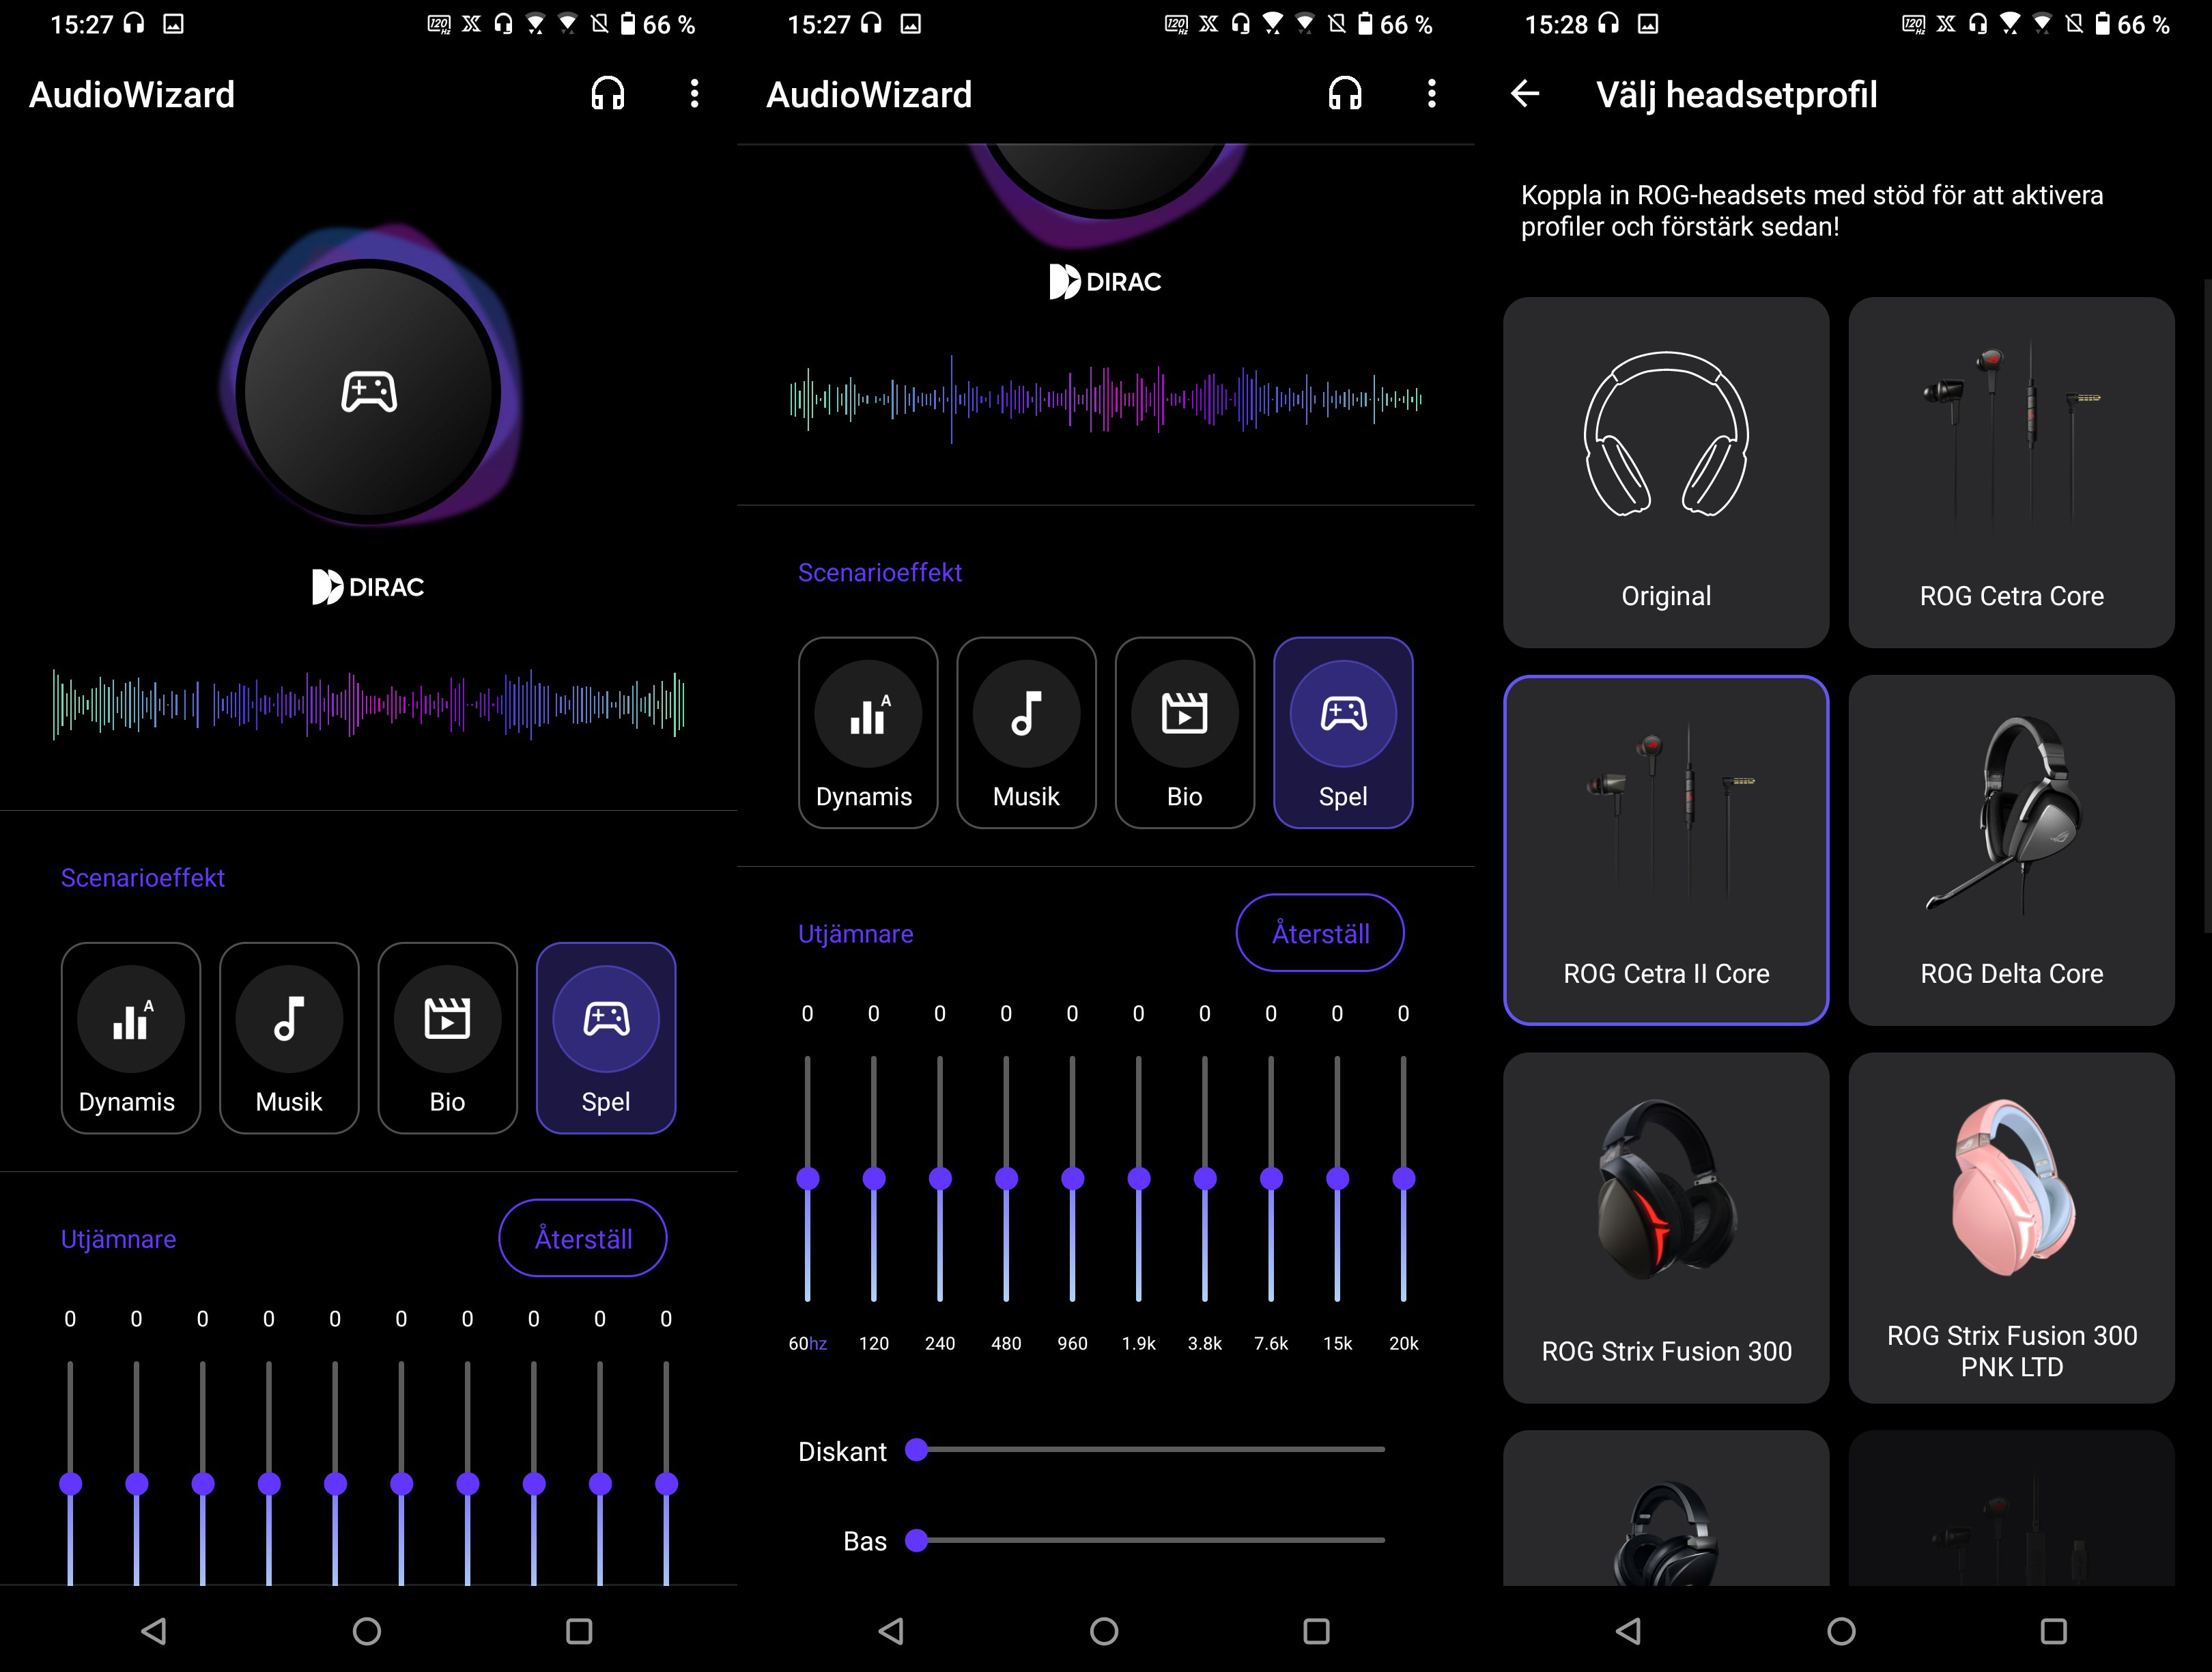Click Utjämnare heading in middle screen
The image size is (2212, 1672).
(x=855, y=934)
